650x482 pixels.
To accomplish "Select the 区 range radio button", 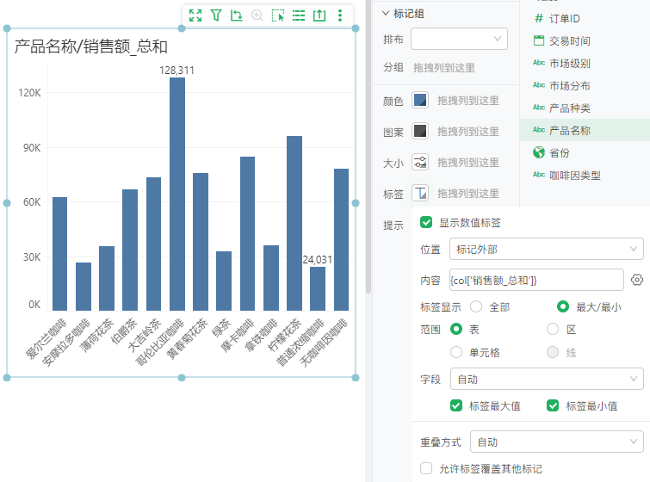I will coord(553,329).
